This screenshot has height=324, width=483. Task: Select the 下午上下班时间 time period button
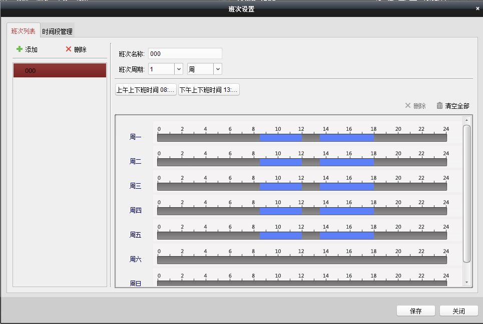(x=209, y=90)
